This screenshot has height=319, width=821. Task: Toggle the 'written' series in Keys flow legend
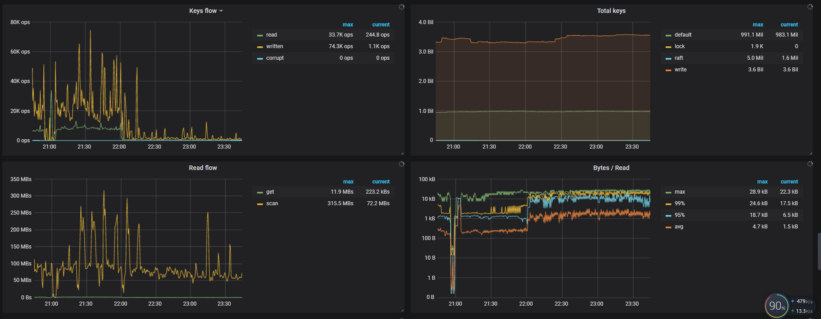point(274,46)
